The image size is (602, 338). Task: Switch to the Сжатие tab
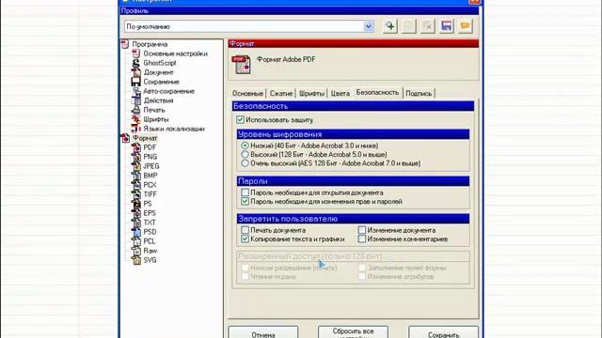[281, 93]
